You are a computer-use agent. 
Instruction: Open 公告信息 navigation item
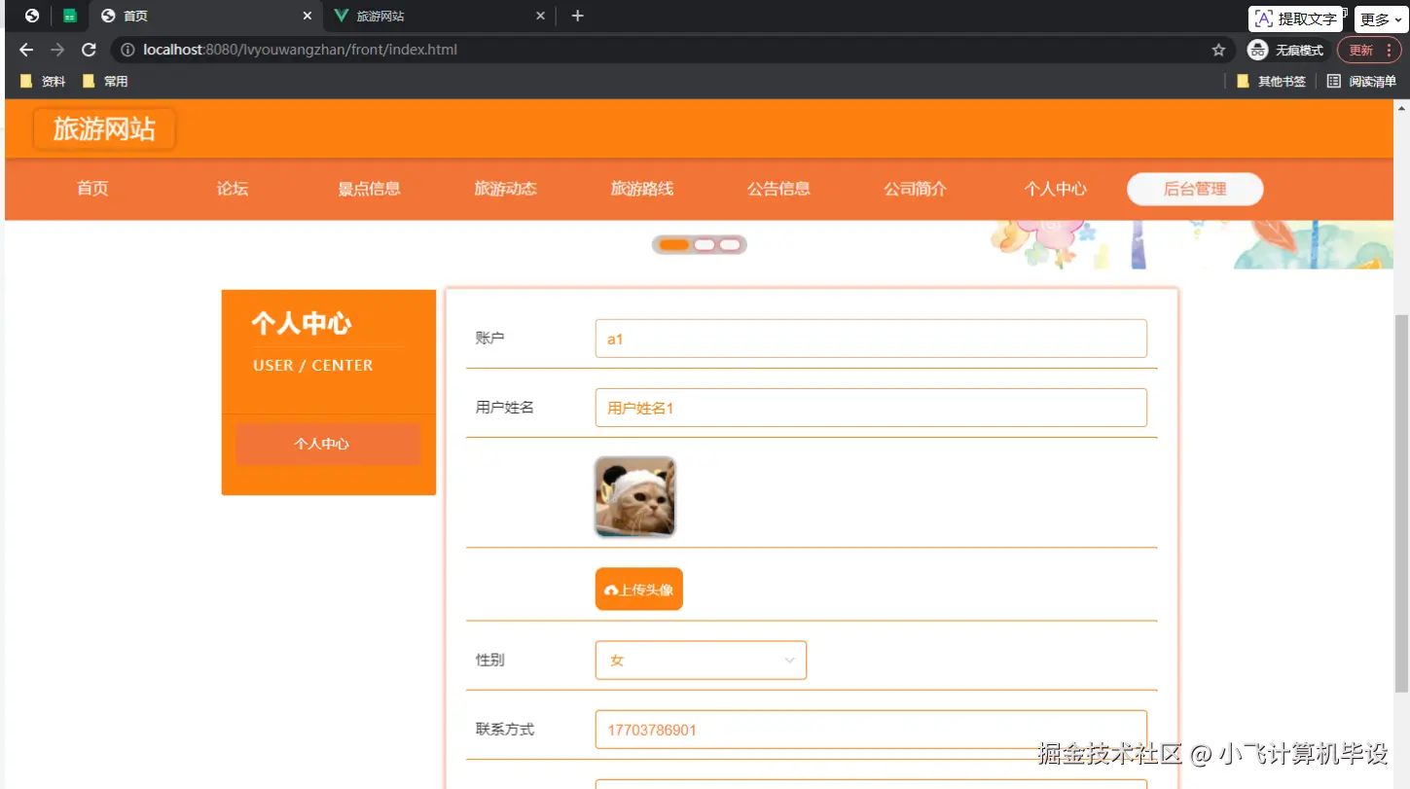[778, 189]
